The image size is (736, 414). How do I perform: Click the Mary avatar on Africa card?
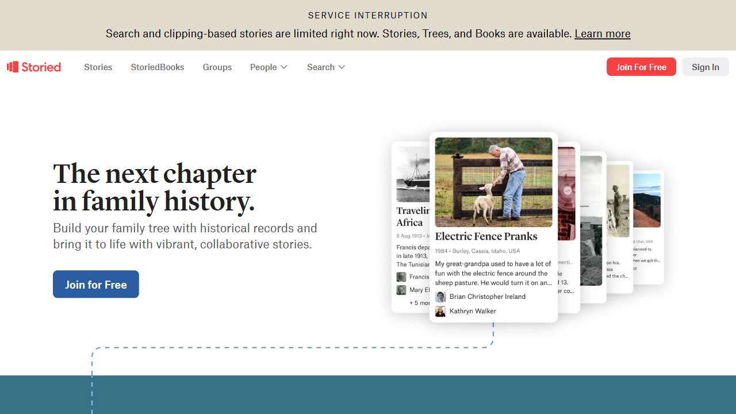point(401,290)
